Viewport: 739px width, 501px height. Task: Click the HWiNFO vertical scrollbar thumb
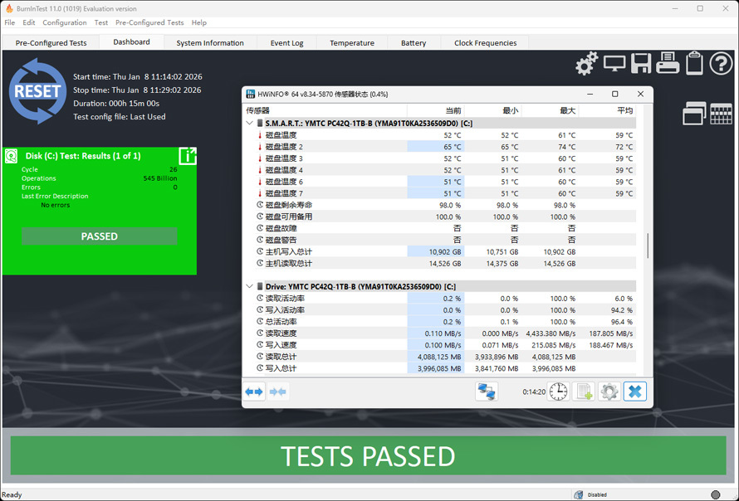click(648, 246)
